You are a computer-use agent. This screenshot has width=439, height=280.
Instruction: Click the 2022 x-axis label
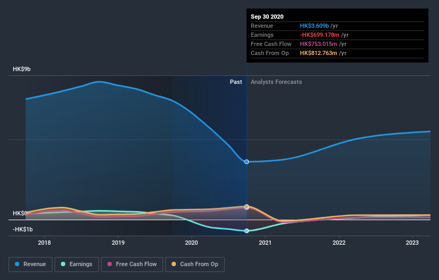[339, 243]
